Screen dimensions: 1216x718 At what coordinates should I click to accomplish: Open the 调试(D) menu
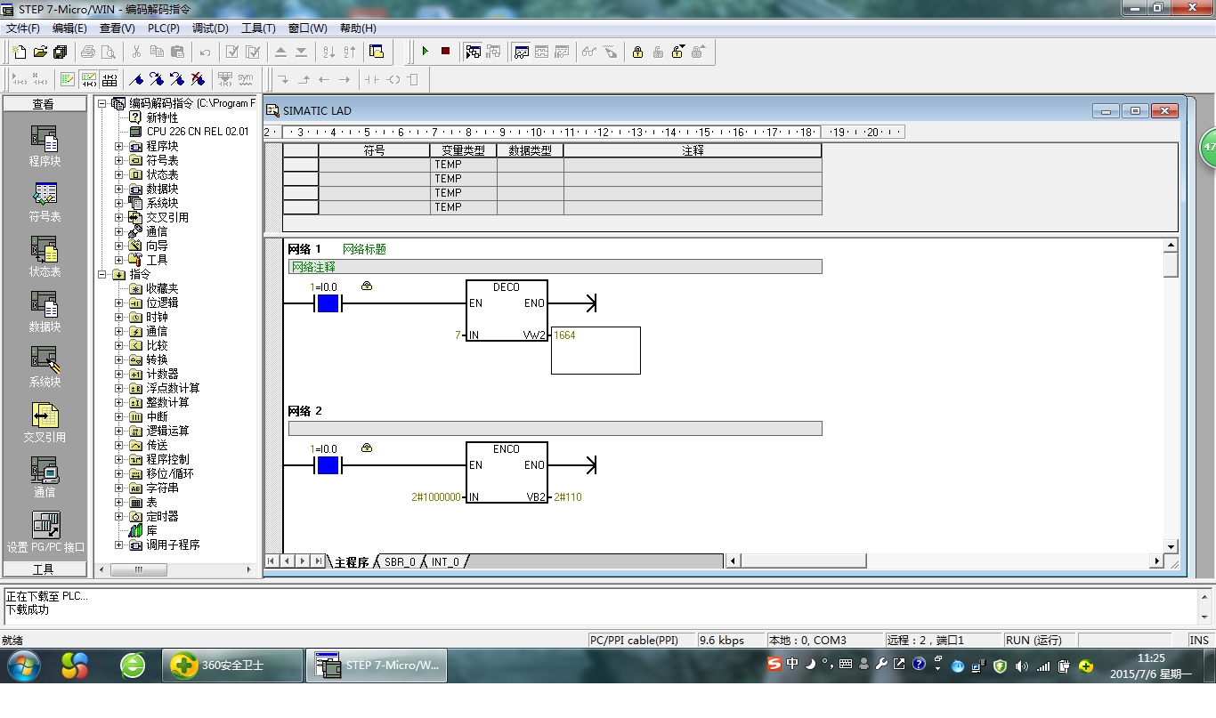tap(210, 28)
